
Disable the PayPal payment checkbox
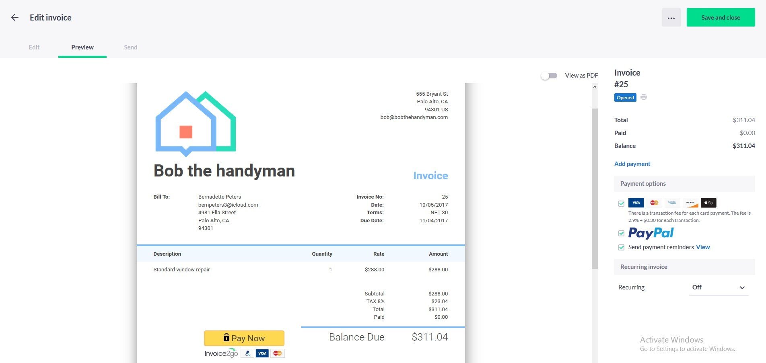tap(621, 233)
